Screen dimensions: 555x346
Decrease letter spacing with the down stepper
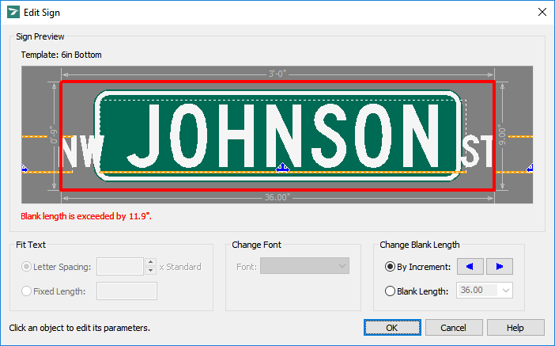(x=150, y=271)
